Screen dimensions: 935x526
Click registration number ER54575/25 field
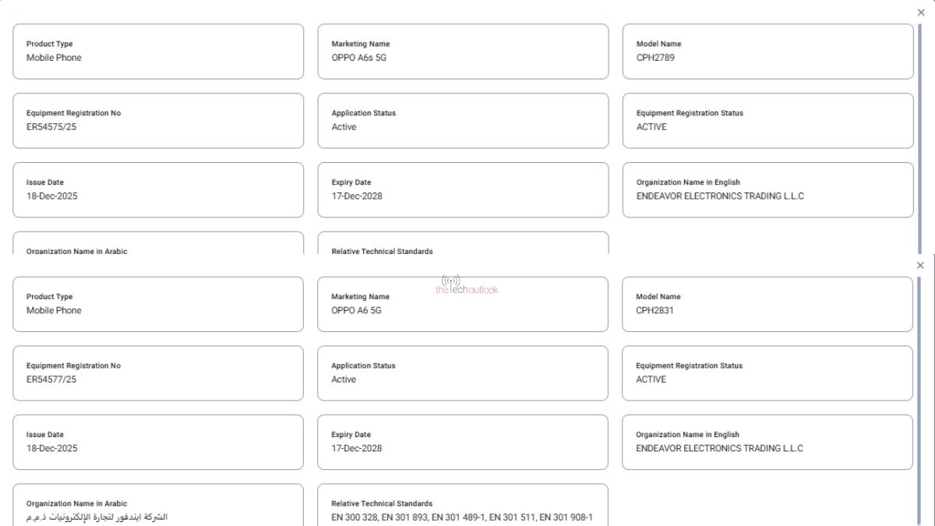(x=158, y=121)
